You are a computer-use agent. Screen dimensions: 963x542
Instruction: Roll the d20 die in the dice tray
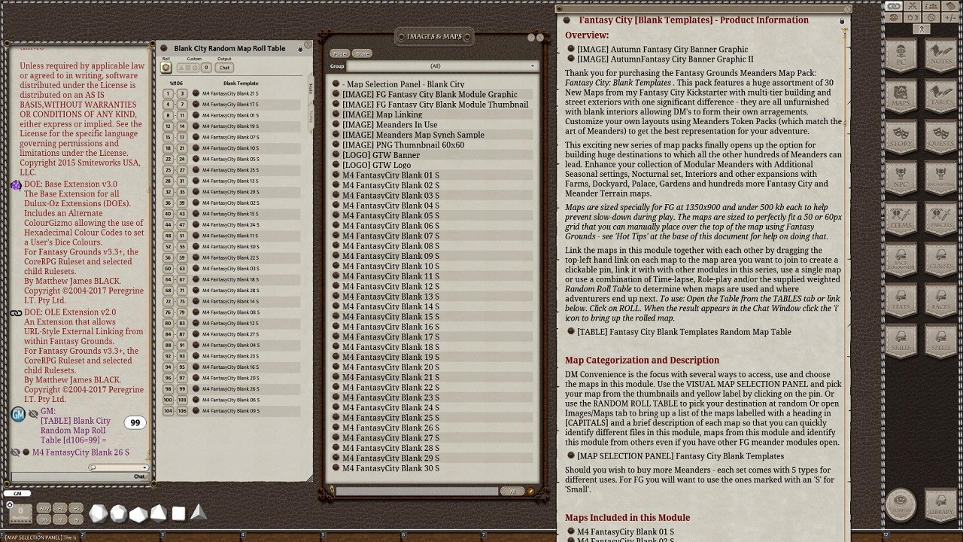tap(99, 513)
